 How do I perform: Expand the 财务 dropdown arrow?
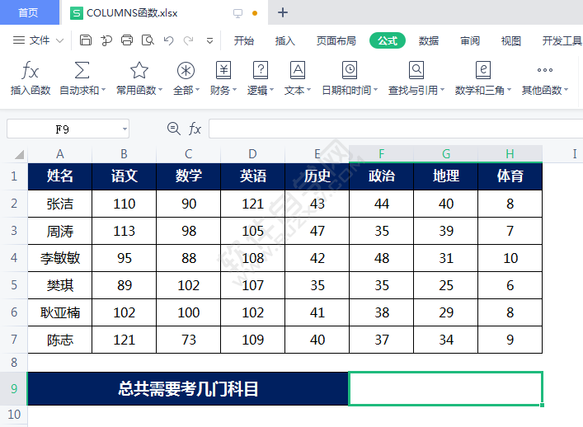pos(234,90)
